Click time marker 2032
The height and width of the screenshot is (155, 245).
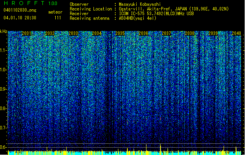[50, 33]
